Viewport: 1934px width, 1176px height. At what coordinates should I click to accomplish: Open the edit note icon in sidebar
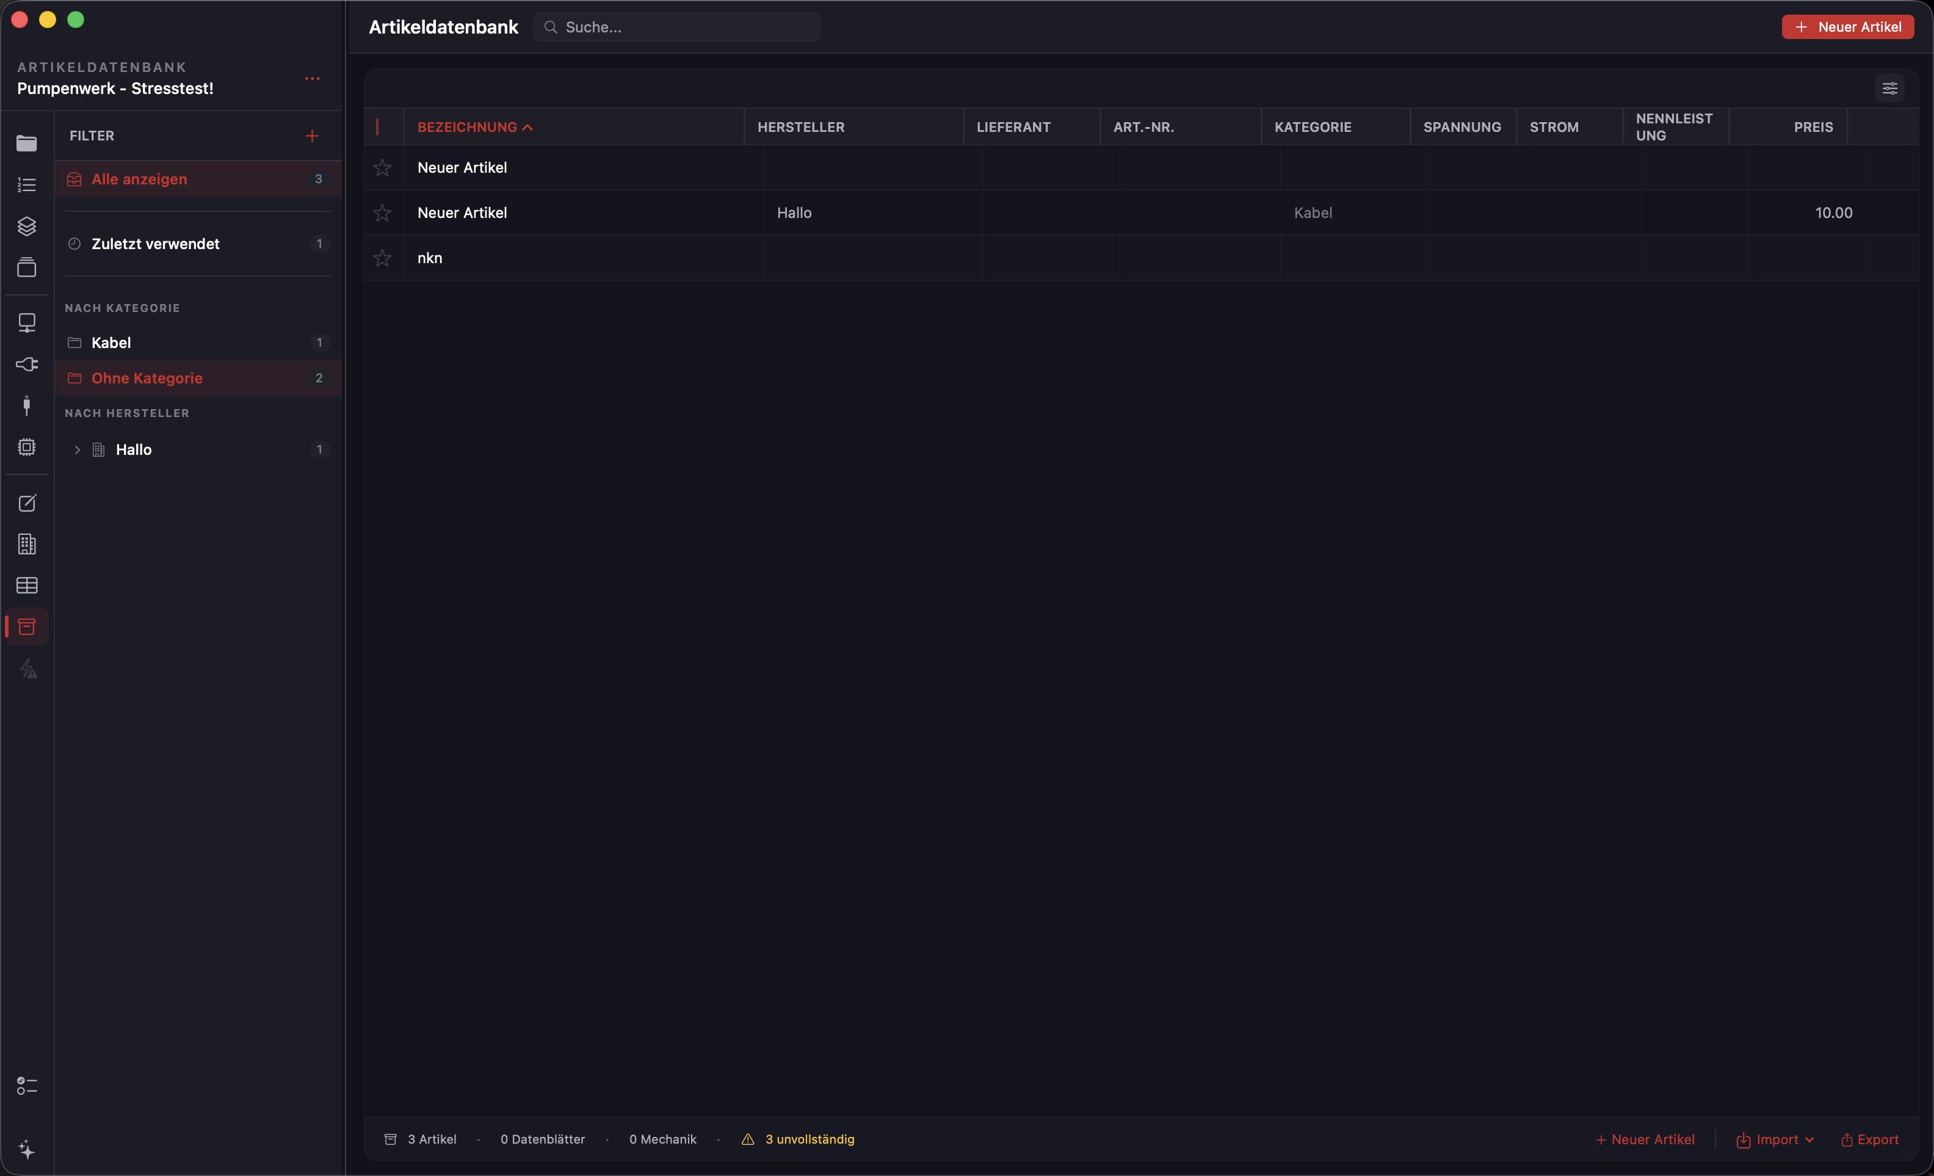pos(27,503)
